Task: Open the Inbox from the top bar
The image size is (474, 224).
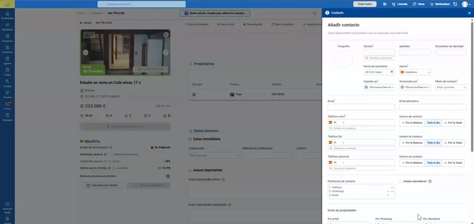Action: [x=418, y=4]
